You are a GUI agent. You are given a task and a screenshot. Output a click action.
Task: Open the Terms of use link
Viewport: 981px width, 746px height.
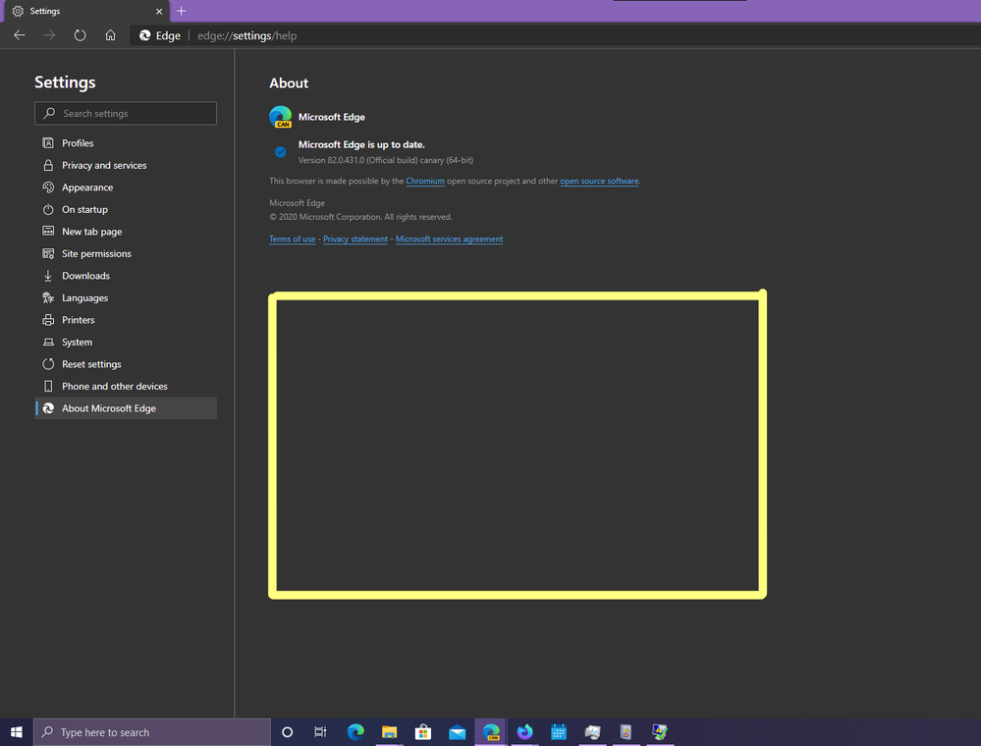293,239
